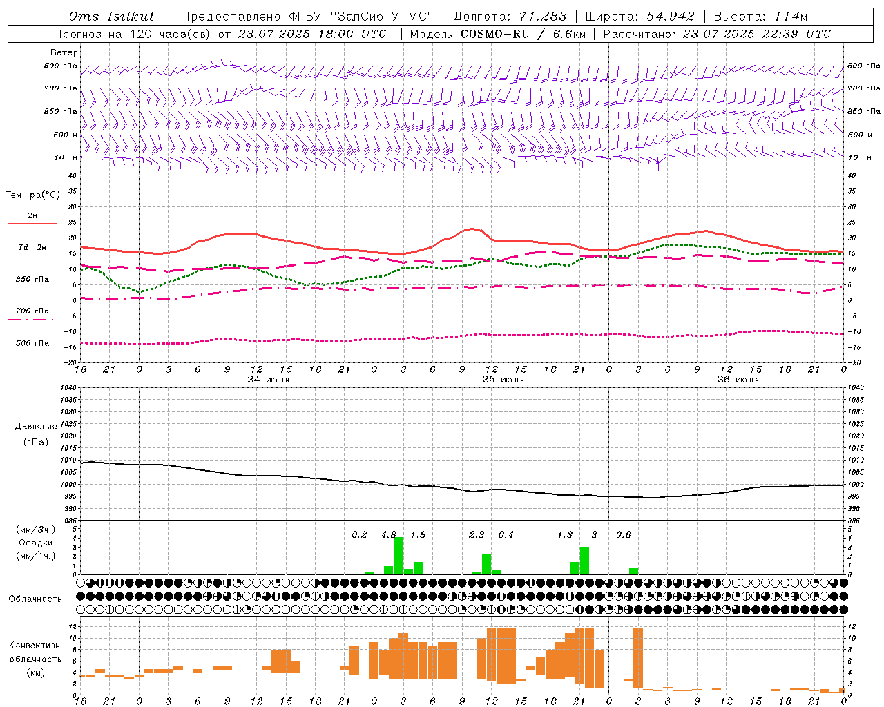The image size is (884, 707).
Task: Click the station name Oms_Isilkul in header
Action: (112, 17)
